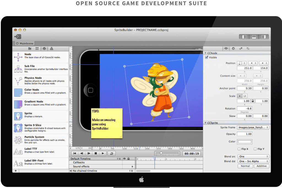Click the publish arrow icon in toolbar
The image size is (282, 188).
coord(18,37)
